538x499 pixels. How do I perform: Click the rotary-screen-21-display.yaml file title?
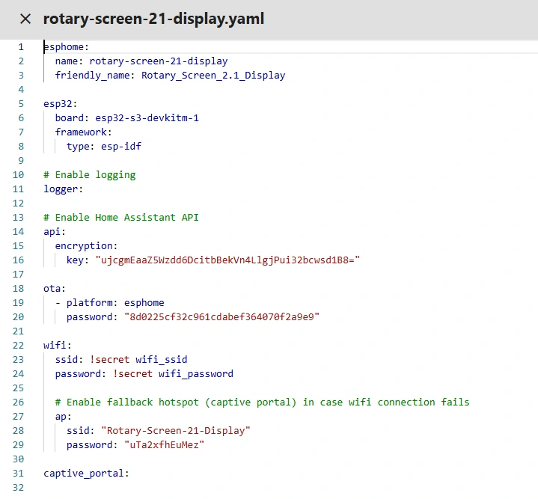pyautogui.click(x=153, y=19)
